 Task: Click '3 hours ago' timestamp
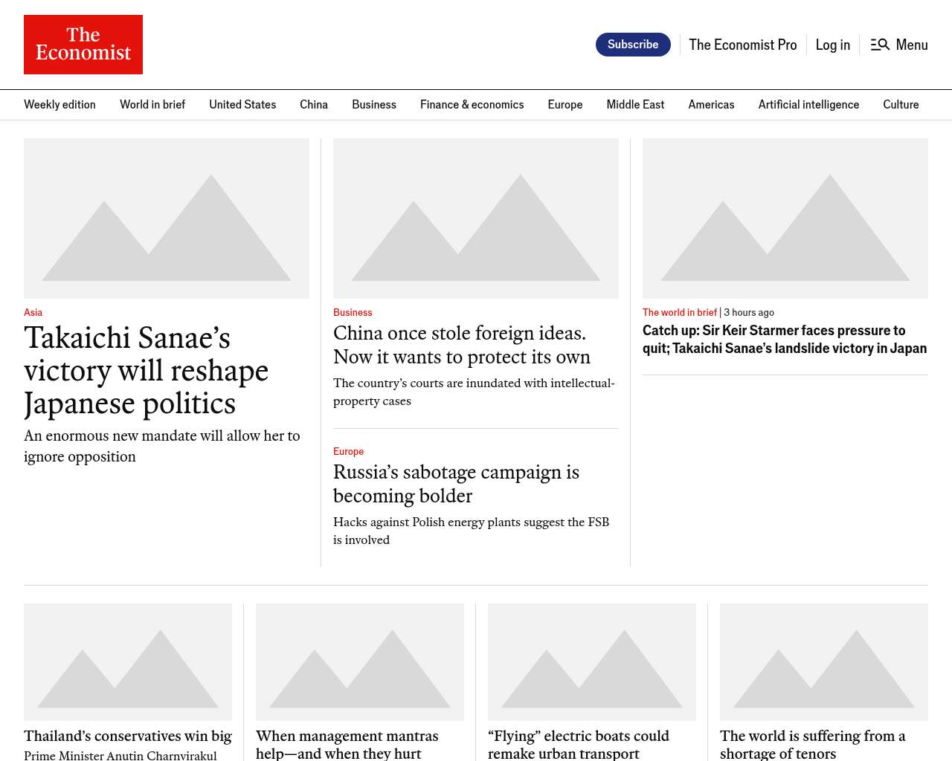749,312
